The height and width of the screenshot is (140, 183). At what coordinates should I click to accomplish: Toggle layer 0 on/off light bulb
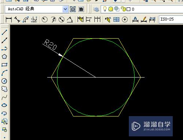105,9
